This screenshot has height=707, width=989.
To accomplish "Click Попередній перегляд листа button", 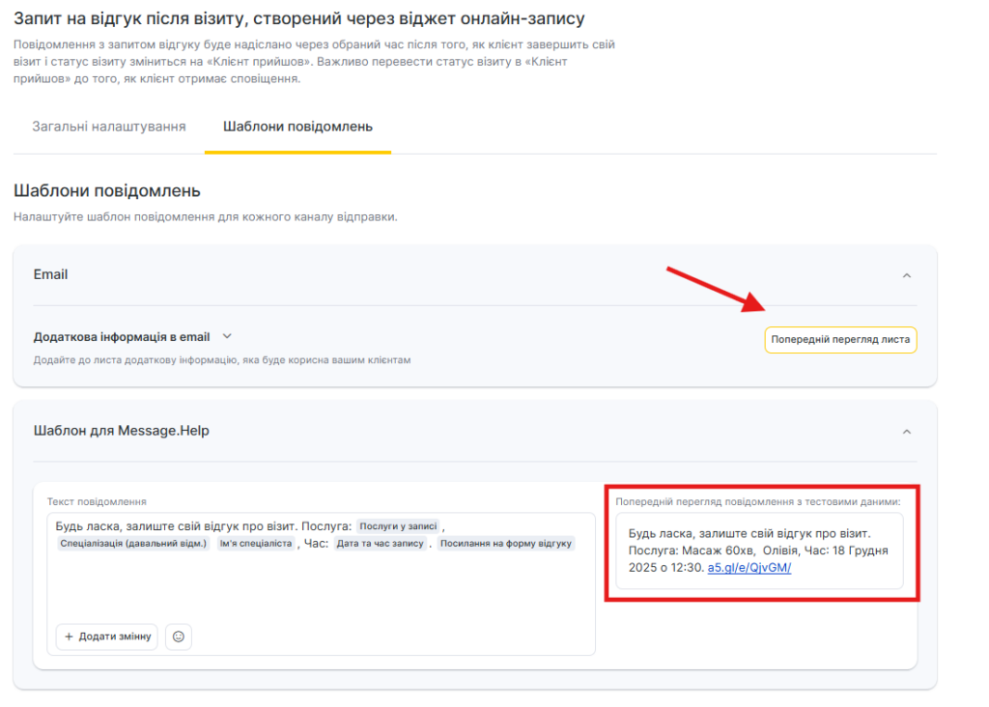I will coord(840,340).
